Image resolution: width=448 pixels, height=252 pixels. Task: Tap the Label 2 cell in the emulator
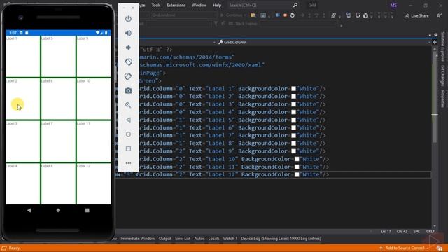pos(23,99)
